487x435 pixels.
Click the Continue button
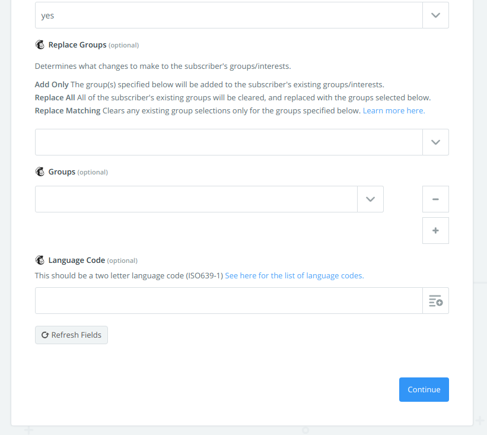[424, 390]
